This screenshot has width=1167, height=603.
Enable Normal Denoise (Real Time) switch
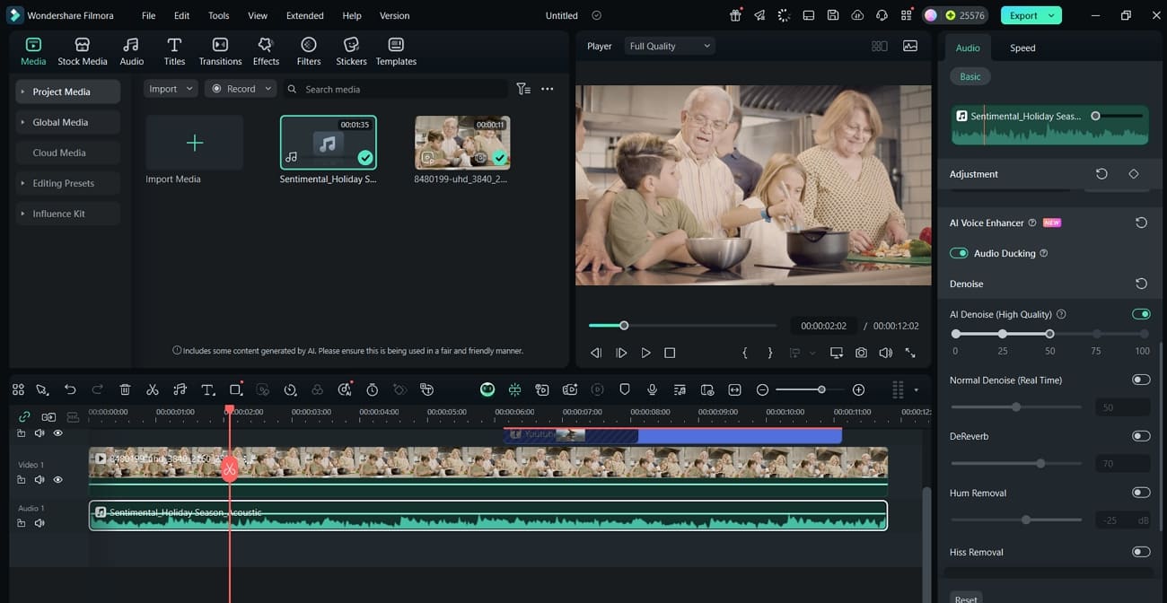[1141, 380]
